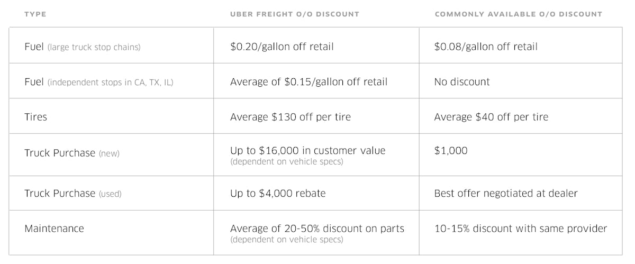Select the Truck Purchase (used) row label
The image size is (635, 264).
tap(73, 194)
